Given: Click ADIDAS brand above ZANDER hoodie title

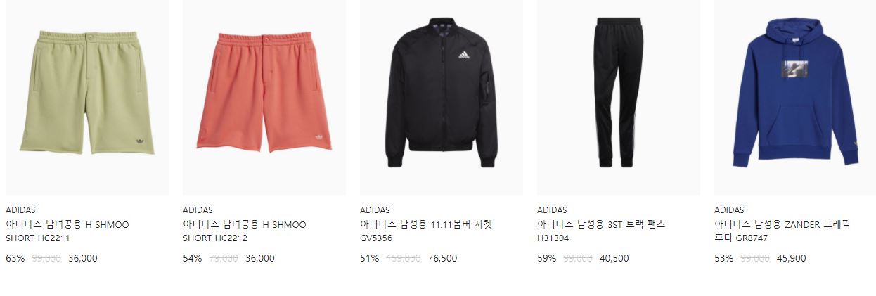Looking at the screenshot, I should [x=729, y=210].
